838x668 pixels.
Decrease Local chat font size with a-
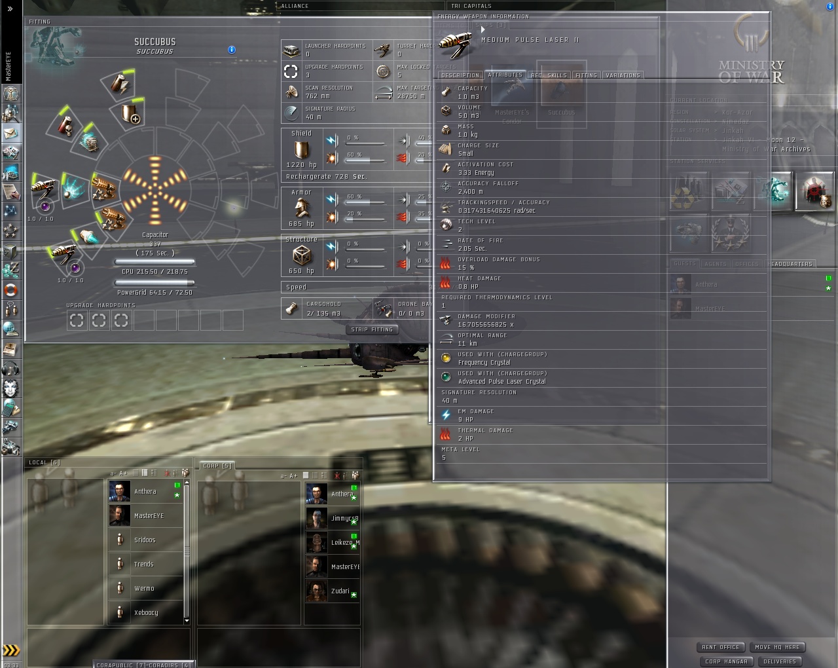coord(113,473)
